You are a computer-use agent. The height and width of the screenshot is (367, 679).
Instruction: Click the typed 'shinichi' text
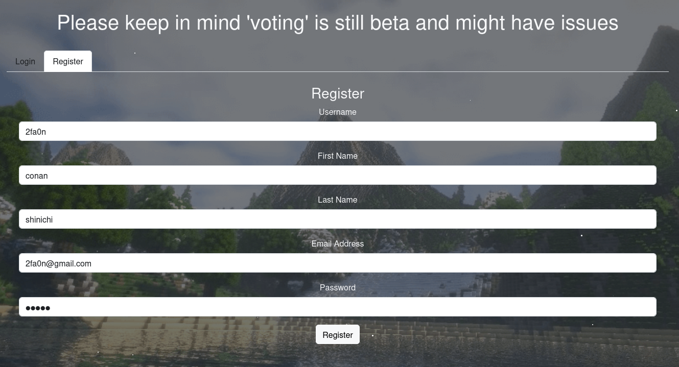pyautogui.click(x=39, y=219)
